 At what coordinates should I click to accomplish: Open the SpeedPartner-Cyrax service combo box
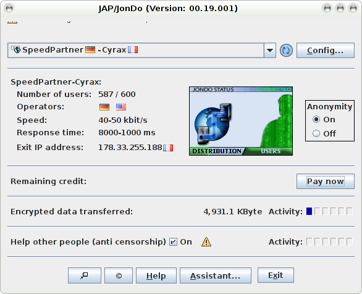(141, 50)
